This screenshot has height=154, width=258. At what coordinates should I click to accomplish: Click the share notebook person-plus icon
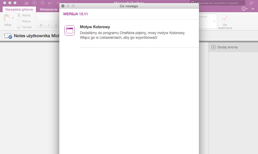pos(252,3)
